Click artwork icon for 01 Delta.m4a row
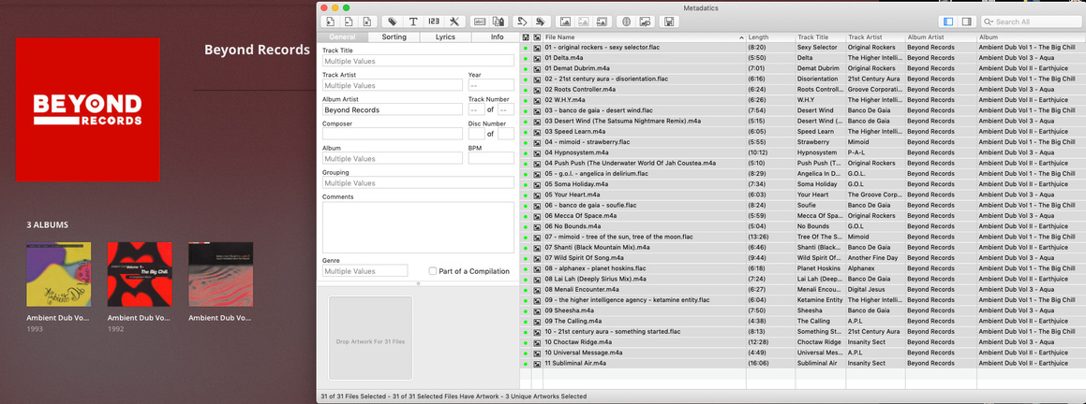This screenshot has width=1086, height=404. (537, 58)
